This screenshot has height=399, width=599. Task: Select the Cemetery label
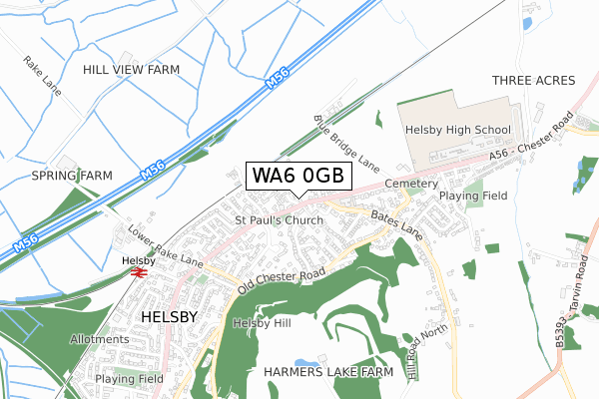point(411,184)
